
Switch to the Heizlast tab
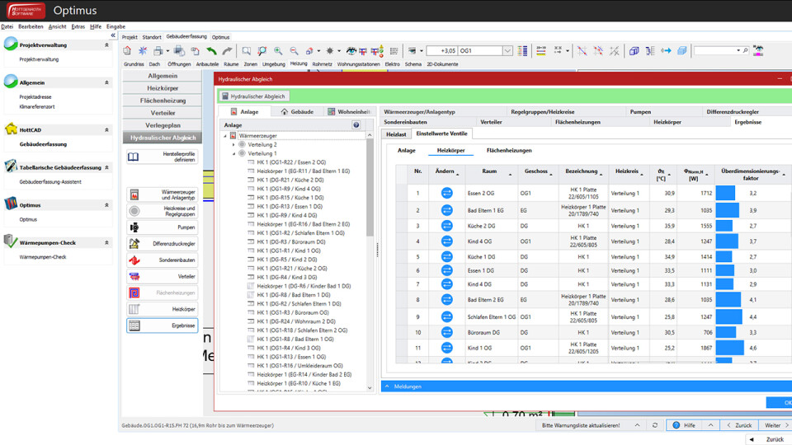coord(396,133)
